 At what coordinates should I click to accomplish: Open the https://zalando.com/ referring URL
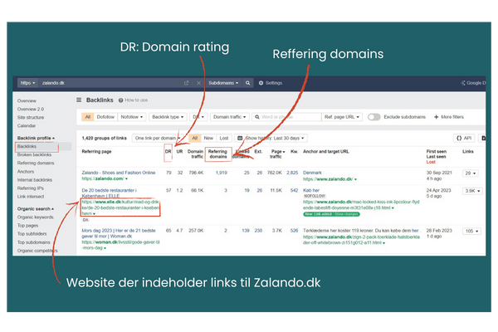105,178
